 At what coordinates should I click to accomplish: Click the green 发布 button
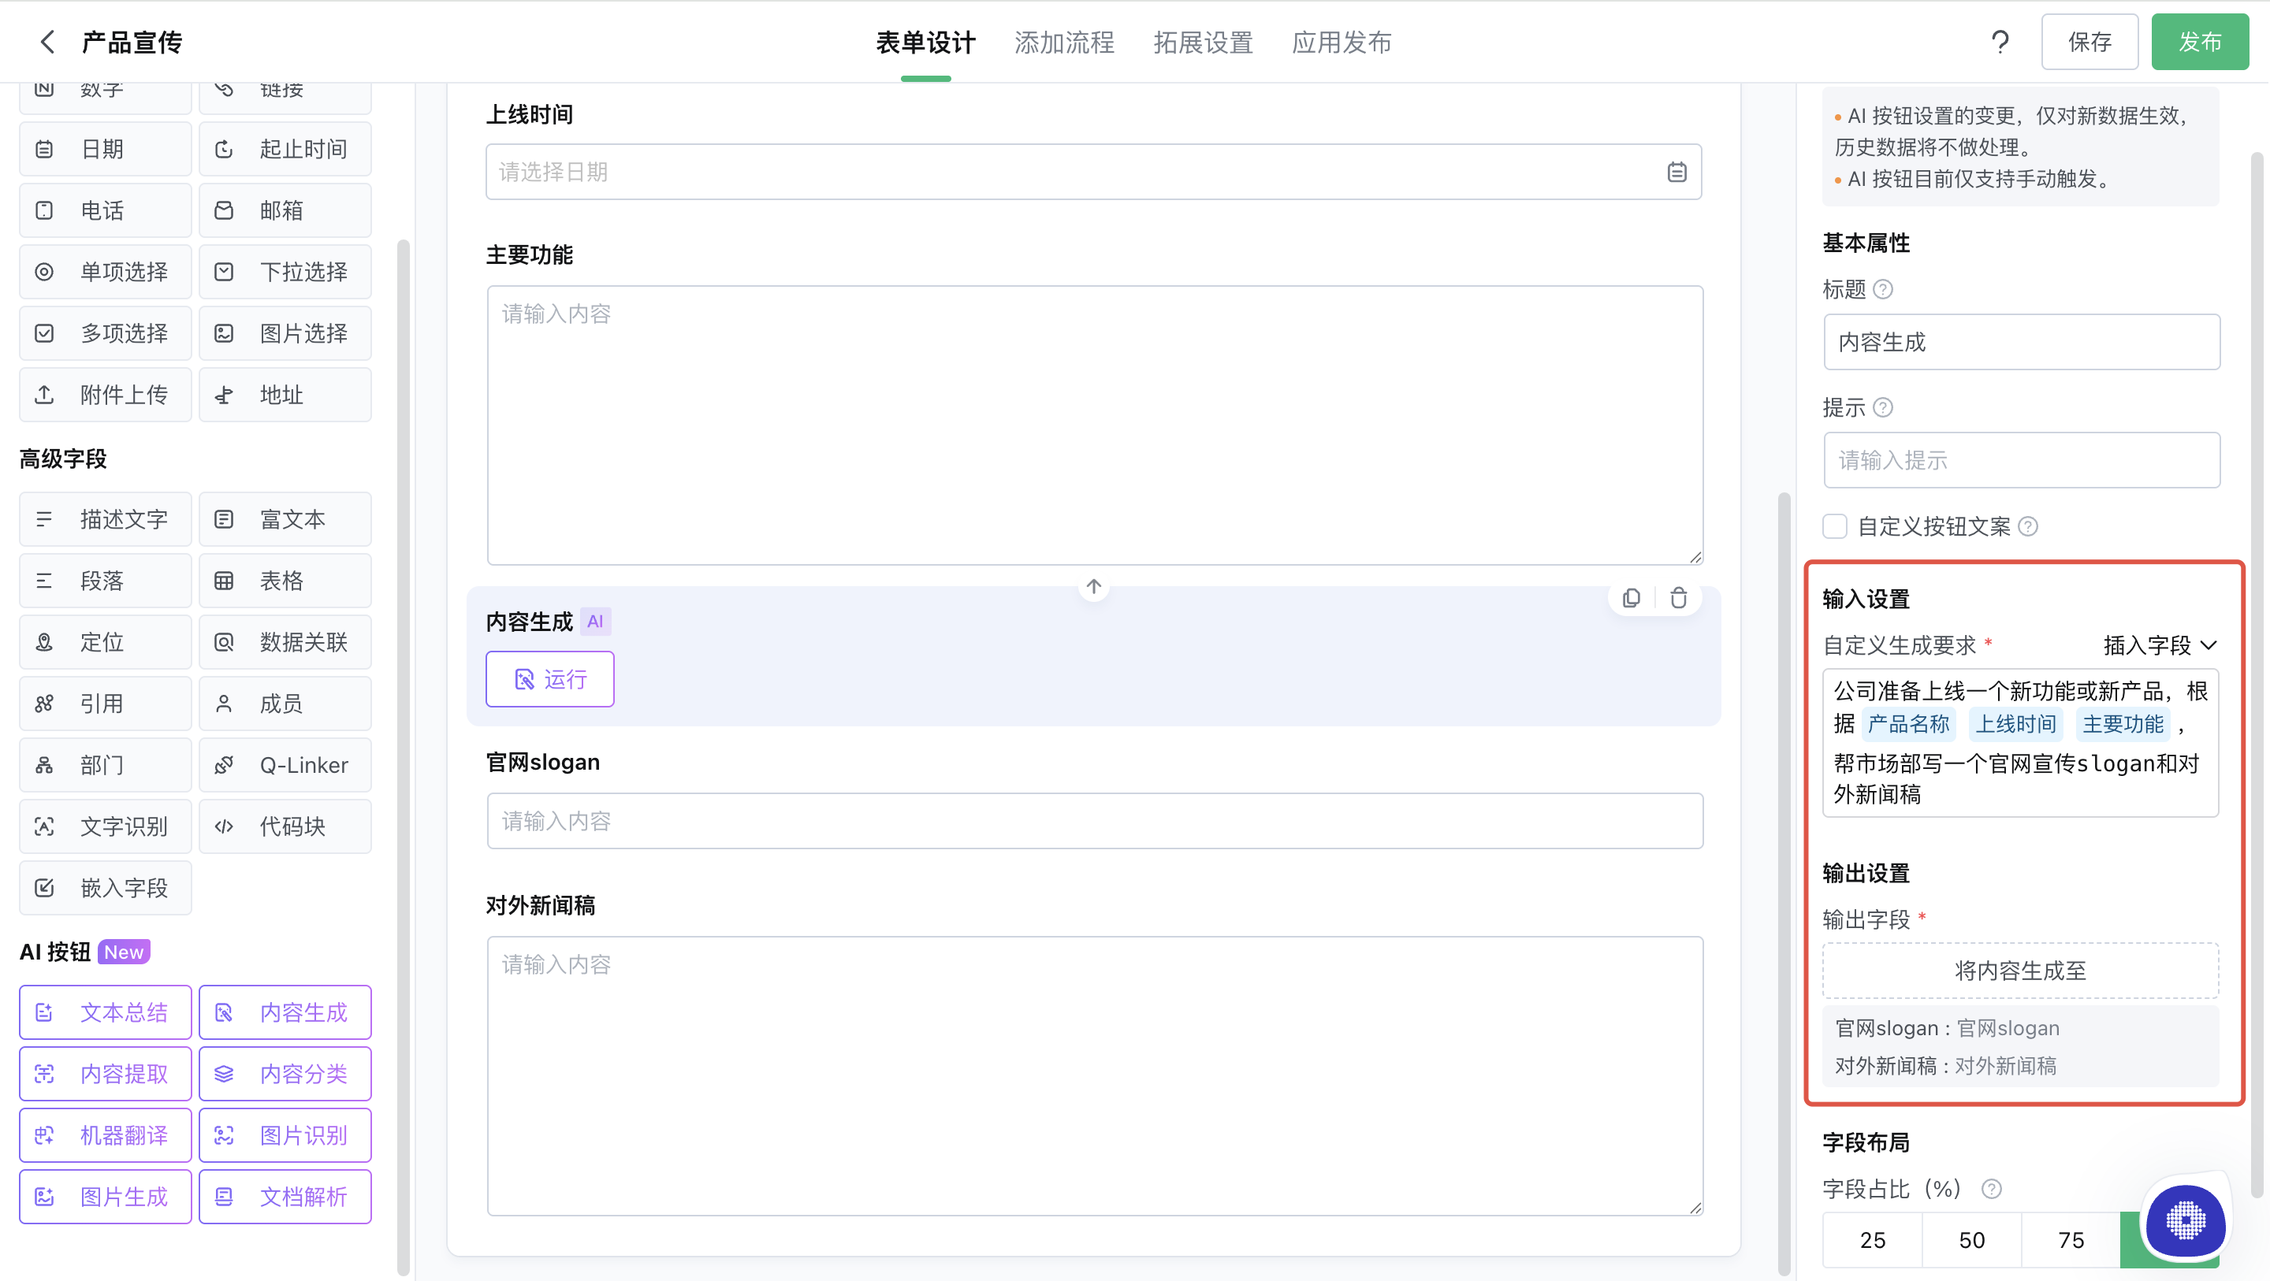pos(2200,42)
